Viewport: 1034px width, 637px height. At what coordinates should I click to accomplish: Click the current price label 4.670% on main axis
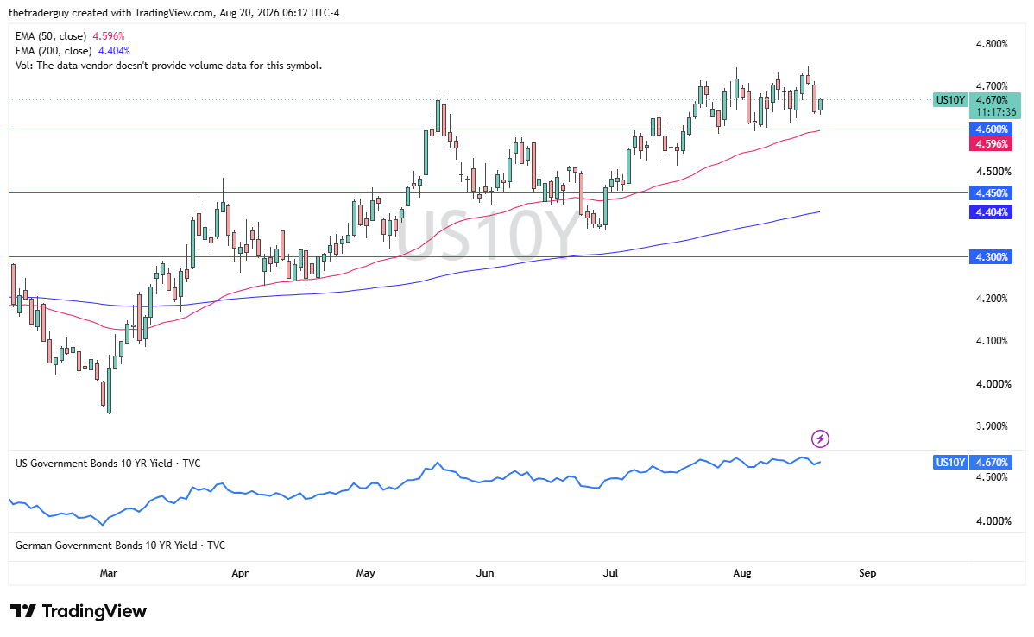[x=993, y=100]
